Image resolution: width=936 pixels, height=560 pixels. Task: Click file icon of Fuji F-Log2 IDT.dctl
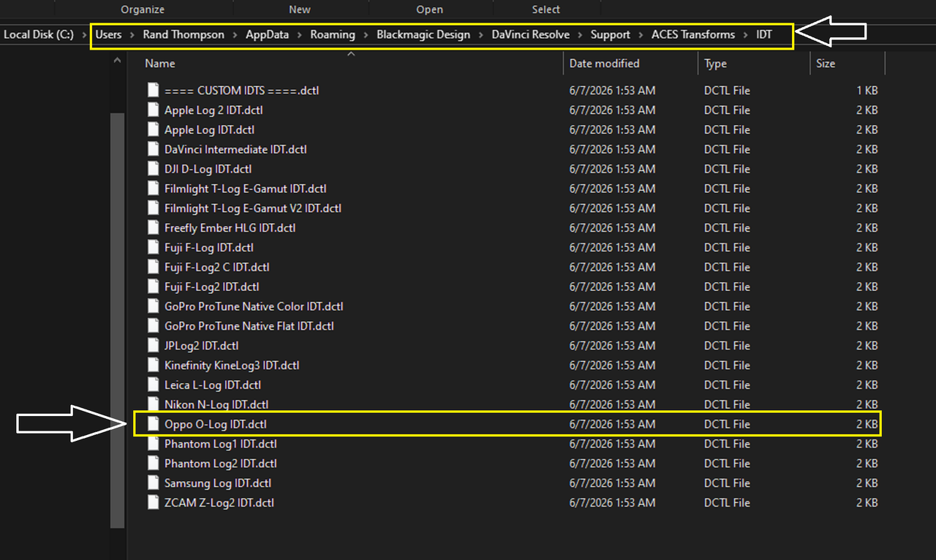click(x=153, y=287)
